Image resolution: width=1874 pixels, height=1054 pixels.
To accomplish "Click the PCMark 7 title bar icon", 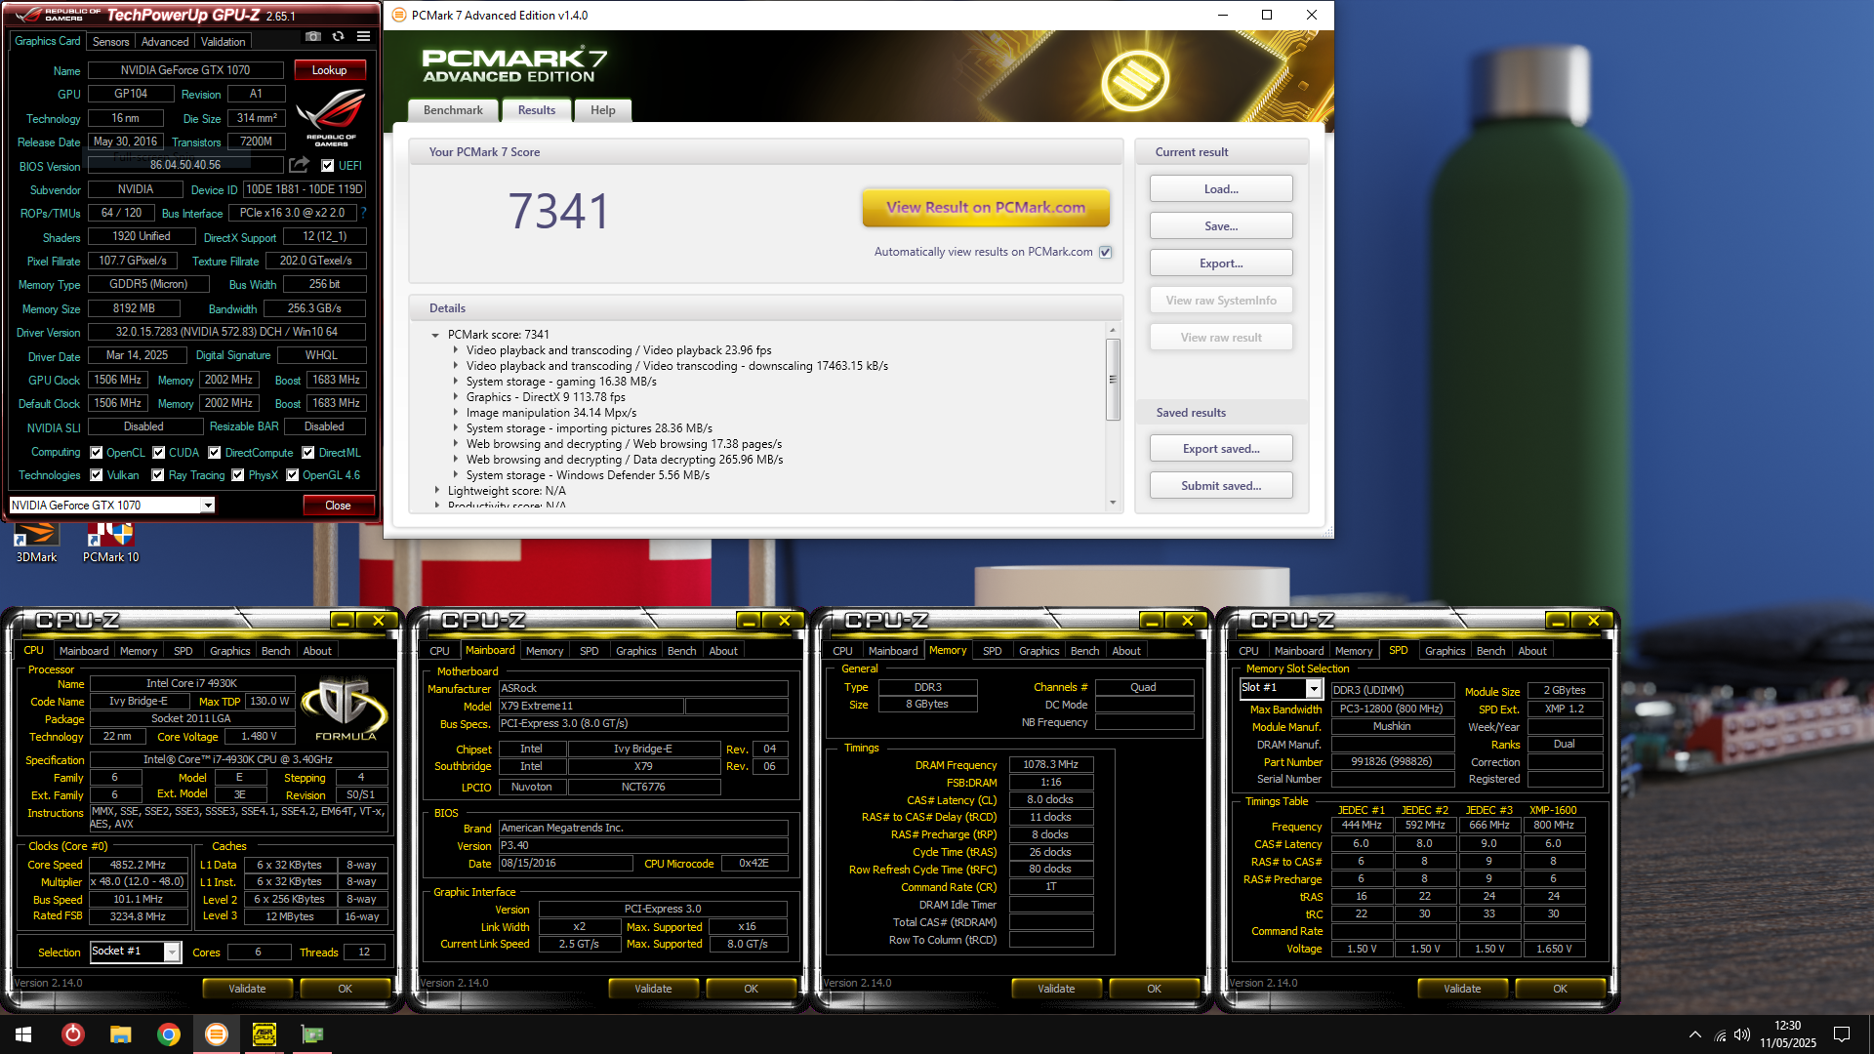I will (x=399, y=15).
